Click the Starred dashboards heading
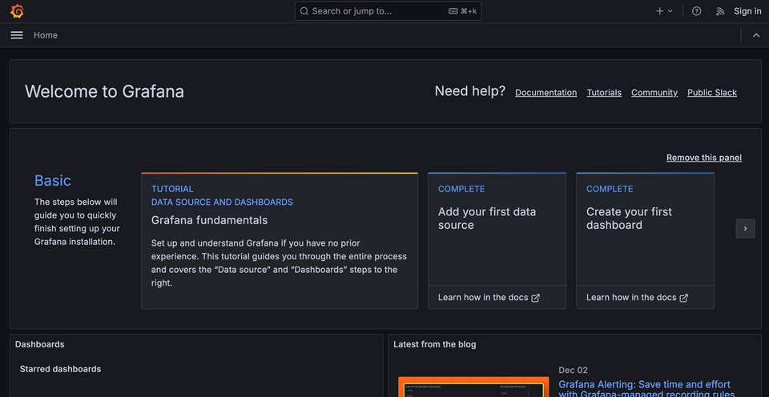769x397 pixels. tap(60, 369)
